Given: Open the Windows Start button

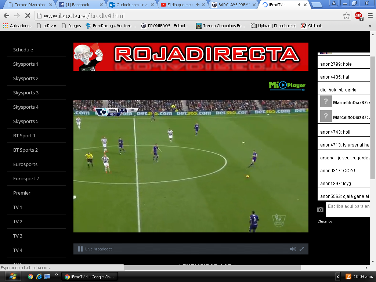Looking at the screenshot, I should 12,277.
